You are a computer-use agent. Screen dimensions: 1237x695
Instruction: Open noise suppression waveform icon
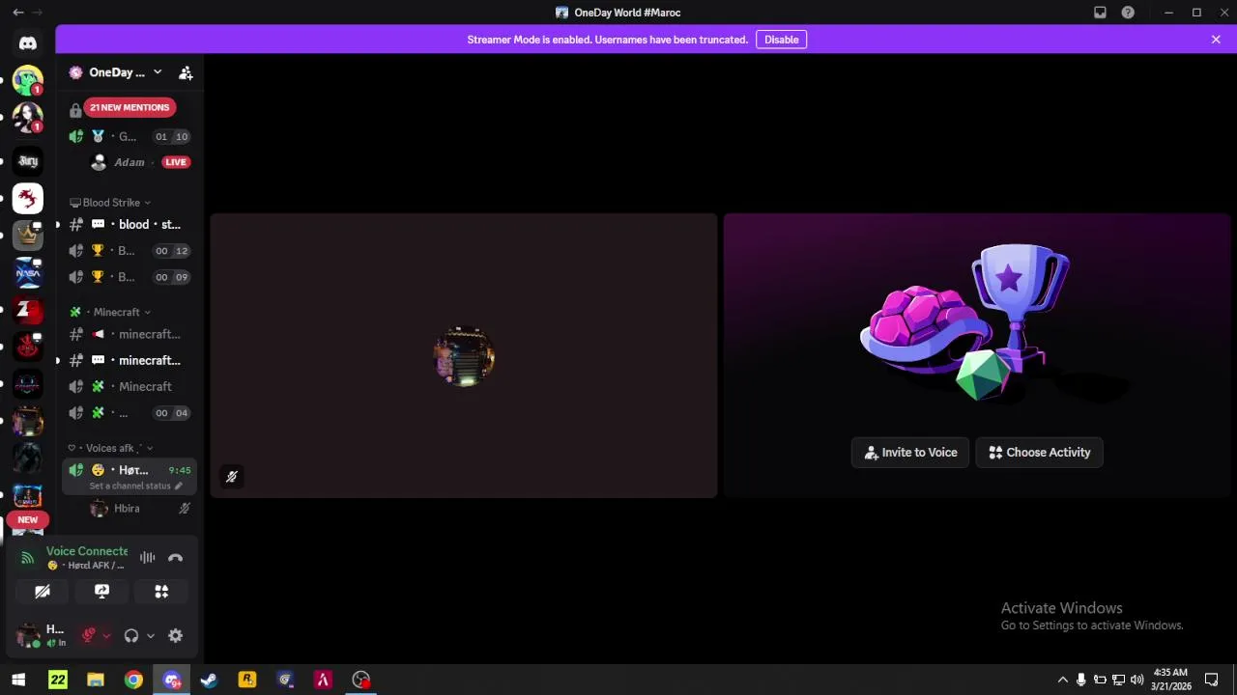(x=147, y=557)
